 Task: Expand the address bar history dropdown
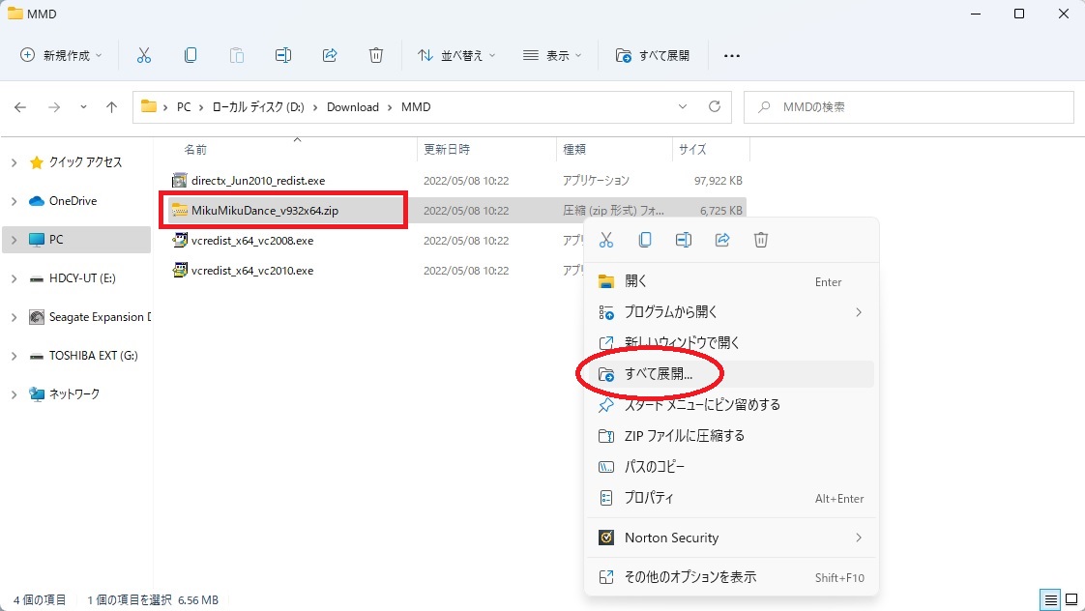pos(683,107)
